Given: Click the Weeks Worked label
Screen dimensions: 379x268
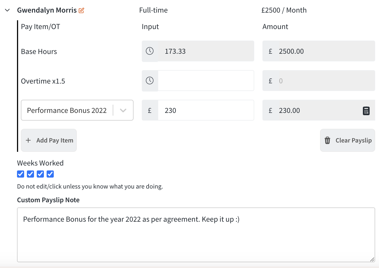Looking at the screenshot, I should (x=40, y=163).
